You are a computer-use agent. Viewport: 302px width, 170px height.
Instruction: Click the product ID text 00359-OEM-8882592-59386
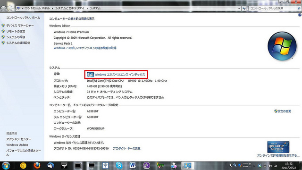tap(91, 148)
